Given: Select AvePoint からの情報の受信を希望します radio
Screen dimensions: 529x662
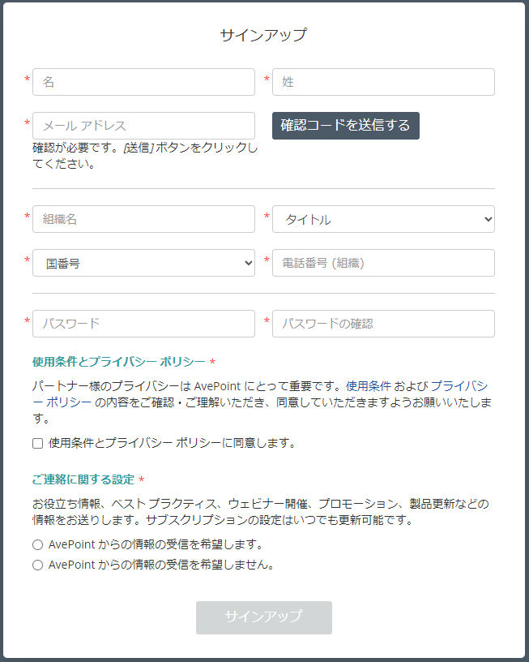Looking at the screenshot, I should point(38,544).
